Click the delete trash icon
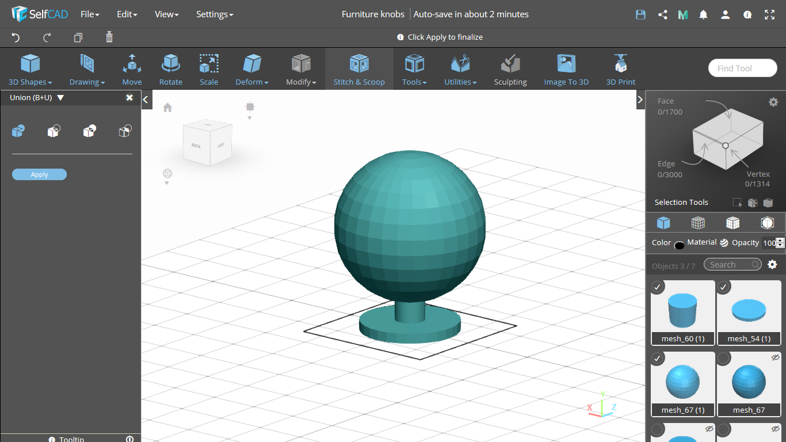The width and height of the screenshot is (786, 442). click(x=109, y=37)
